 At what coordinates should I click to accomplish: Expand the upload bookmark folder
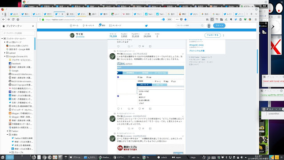[5, 53]
